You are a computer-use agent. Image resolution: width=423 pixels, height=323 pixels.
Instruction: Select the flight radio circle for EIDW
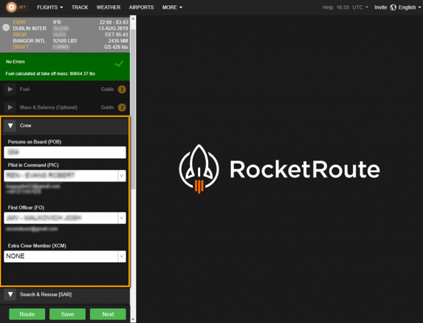click(6, 27)
